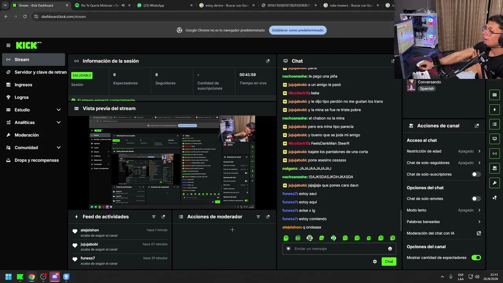Open Logros in the sidebar
The height and width of the screenshot is (283, 503).
(34, 97)
